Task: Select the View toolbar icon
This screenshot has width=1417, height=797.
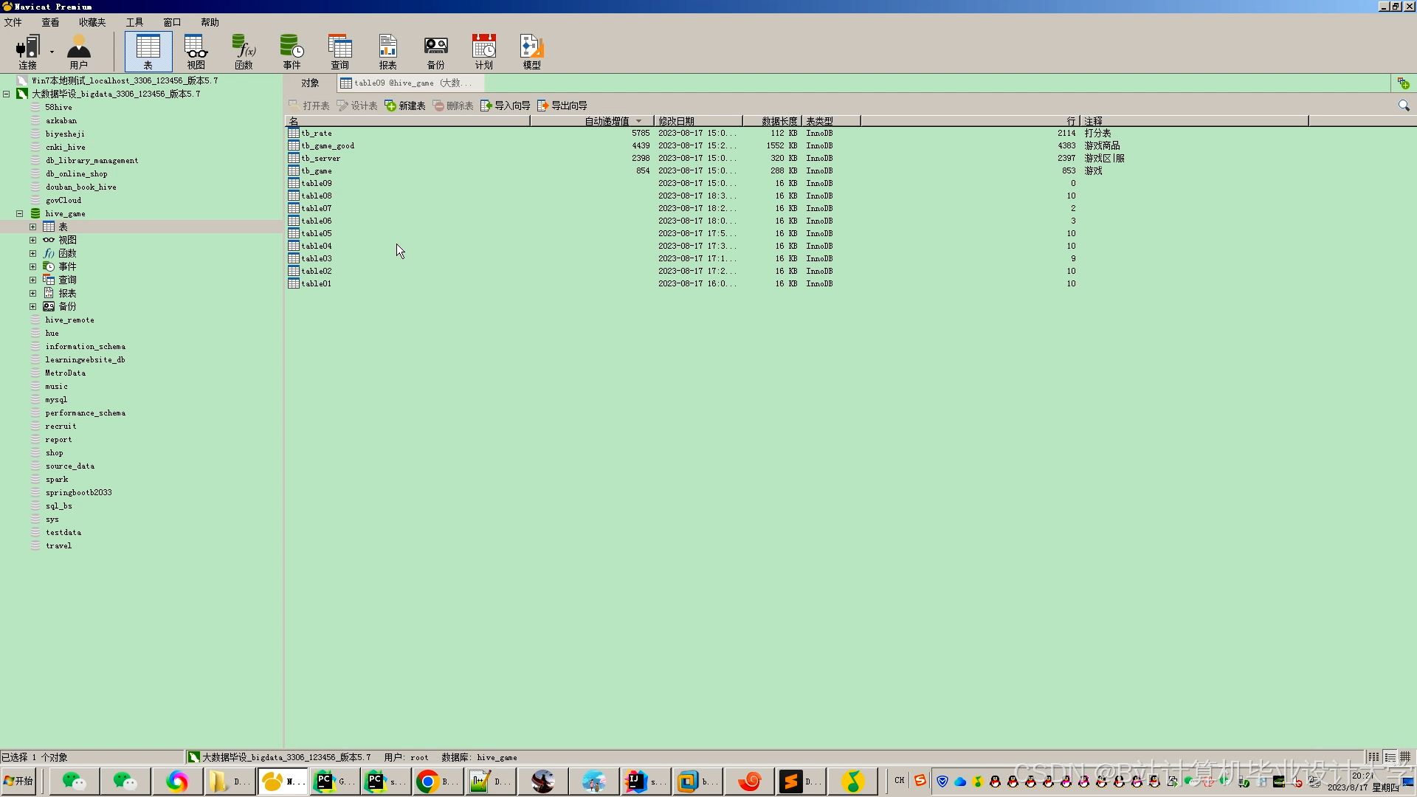Action: coord(196,51)
